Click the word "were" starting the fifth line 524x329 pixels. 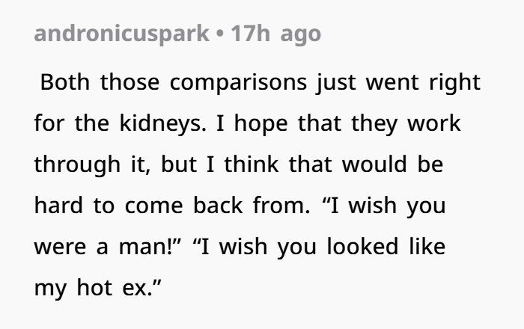tap(60, 247)
